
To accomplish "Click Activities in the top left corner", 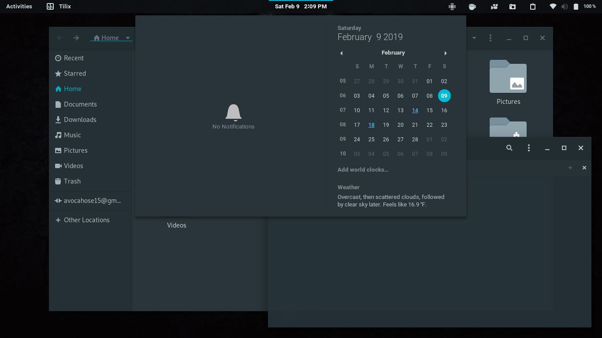I will (x=19, y=6).
